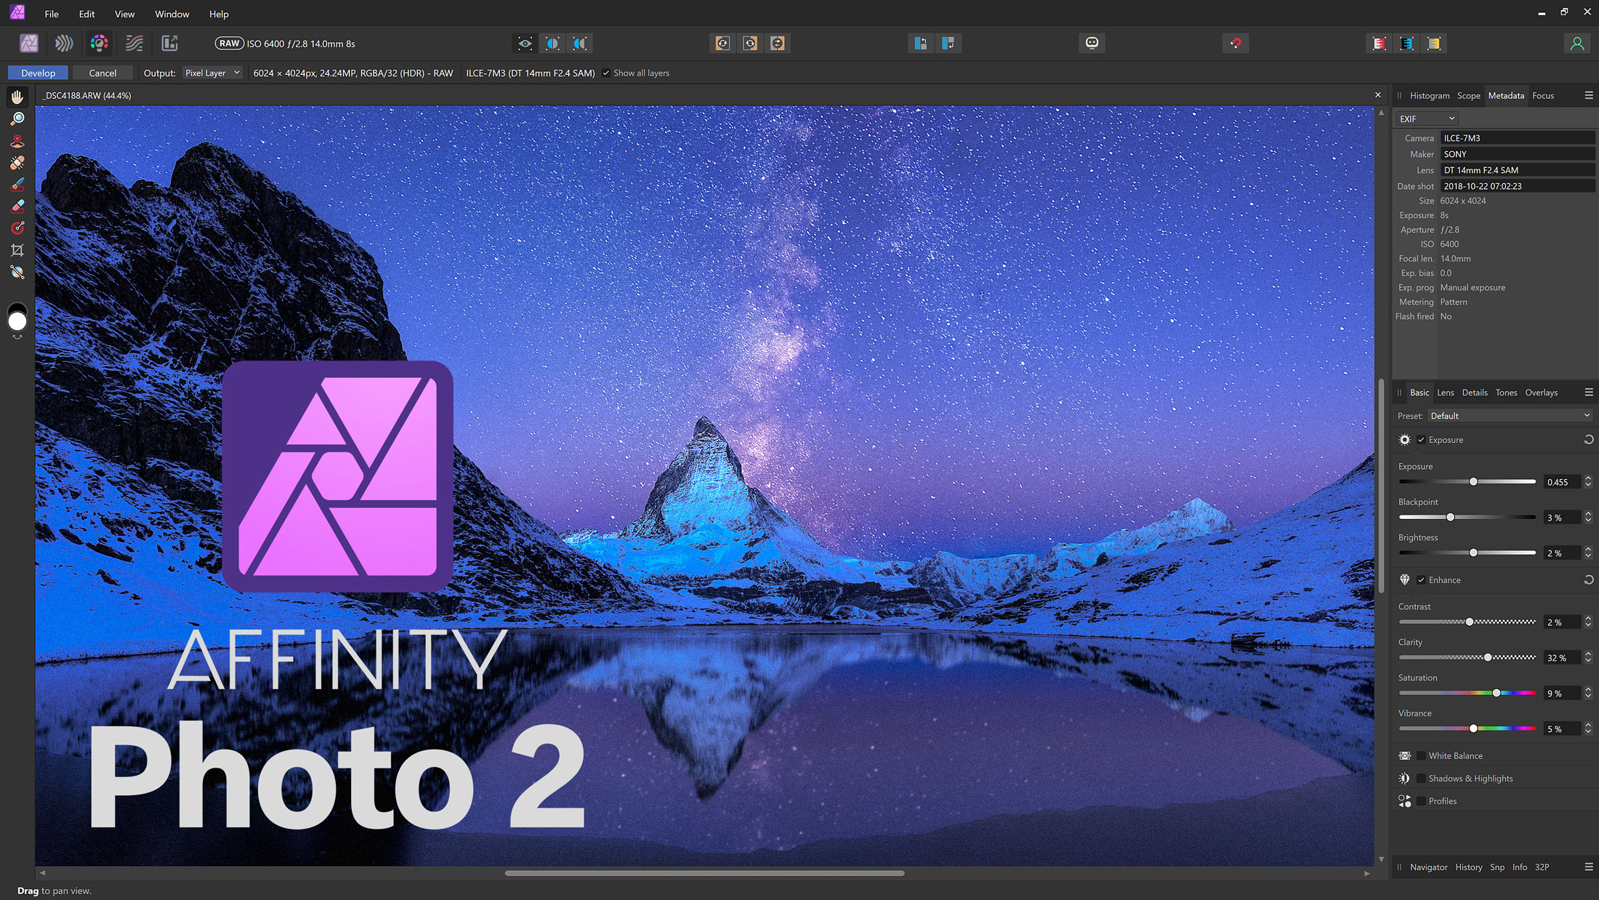Image resolution: width=1599 pixels, height=900 pixels.
Task: Open the Preset Default dropdown
Action: coord(1510,416)
